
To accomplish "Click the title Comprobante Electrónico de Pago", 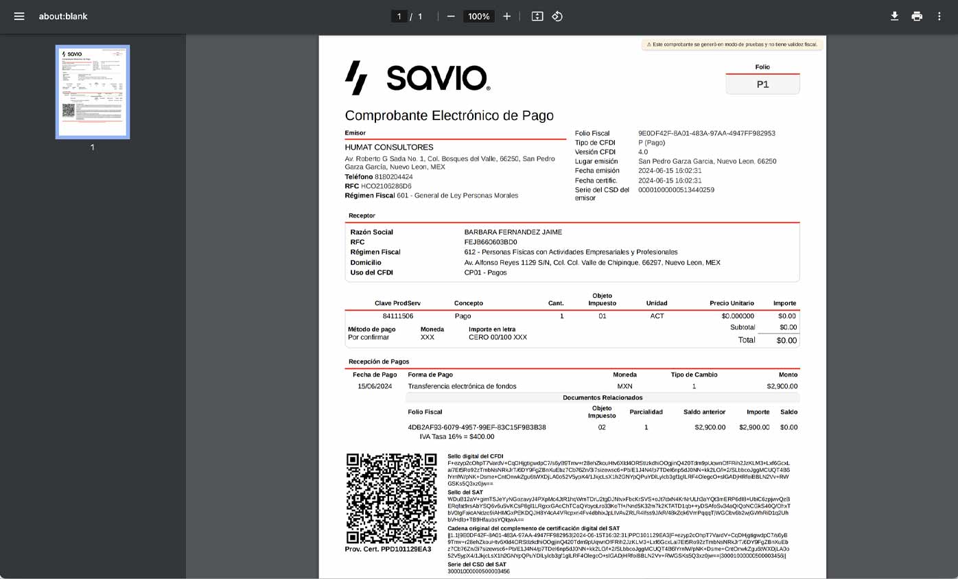I will (449, 115).
